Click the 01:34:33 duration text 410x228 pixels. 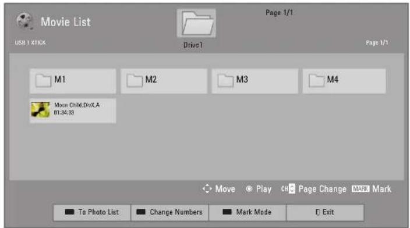[64, 113]
